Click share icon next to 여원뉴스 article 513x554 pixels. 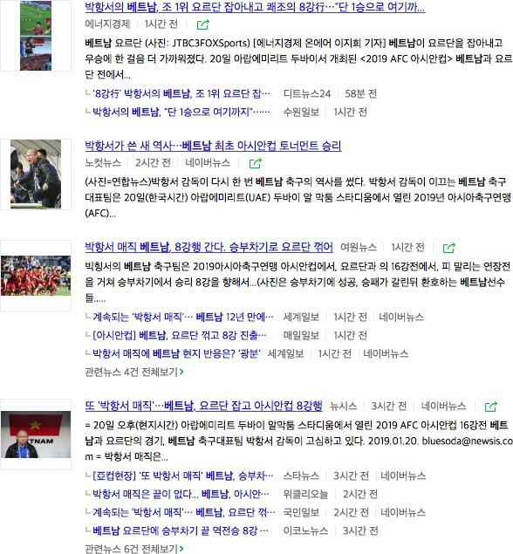point(449,248)
